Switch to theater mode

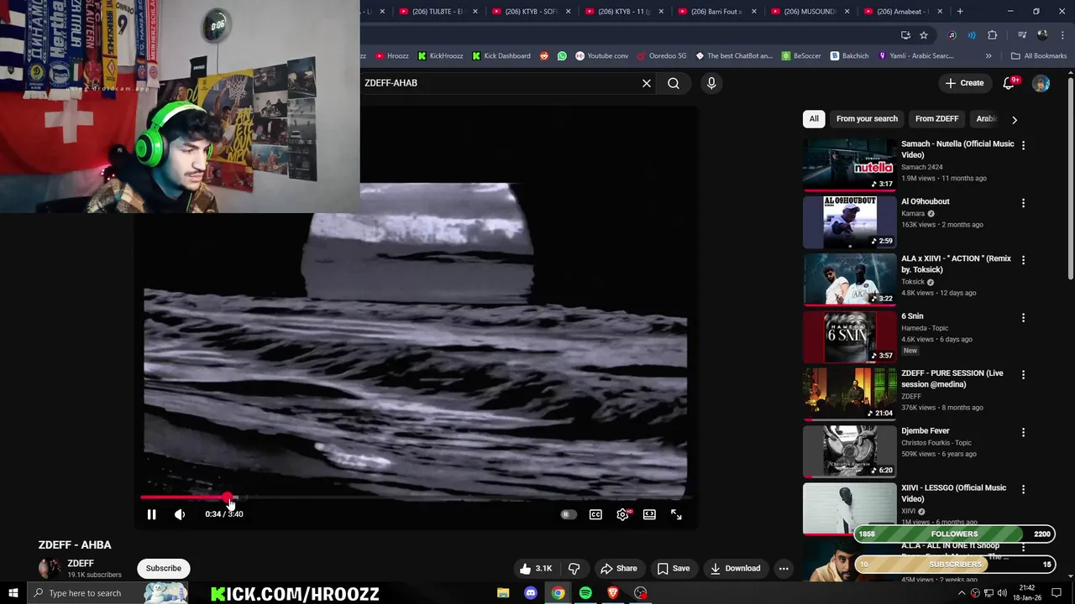649,514
